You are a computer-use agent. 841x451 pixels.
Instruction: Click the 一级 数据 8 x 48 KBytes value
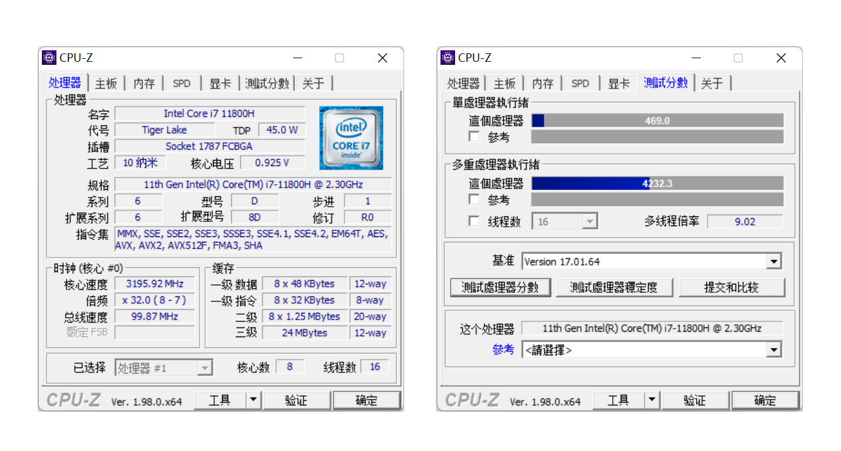305,284
